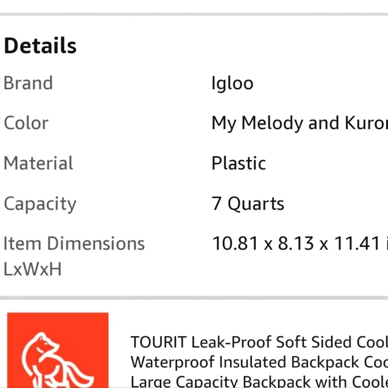Click the LxWxH text under Item Dimensions
388x388 pixels.
[33, 269]
